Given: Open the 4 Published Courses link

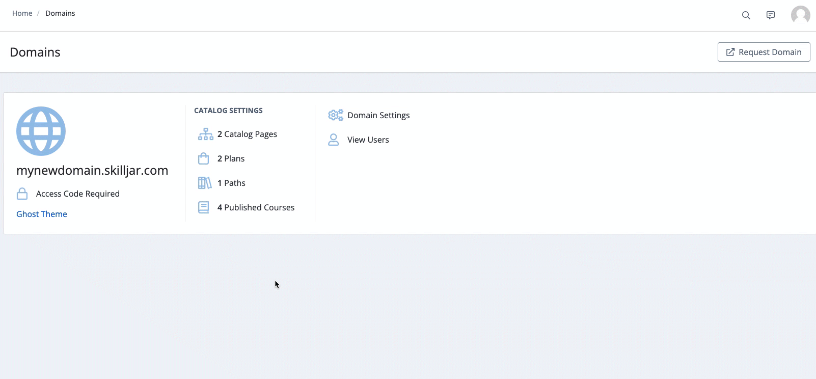Looking at the screenshot, I should 256,207.
